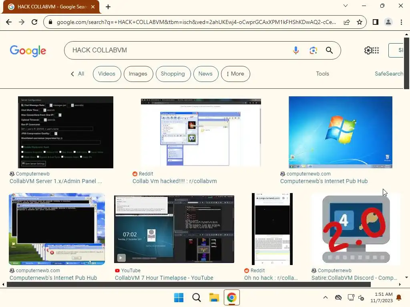
Task: Open the clock showing 1:51 AM
Action: [x=382, y=297]
